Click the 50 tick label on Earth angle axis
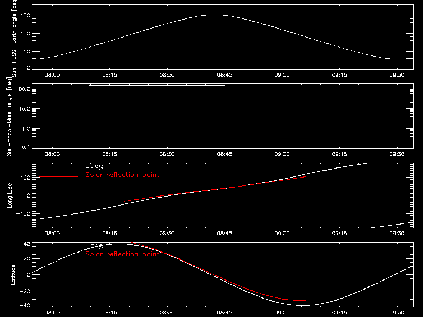Viewport: 423px width, 317px height. (27, 51)
